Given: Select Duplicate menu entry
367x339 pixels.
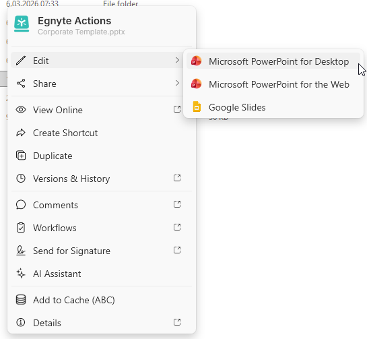Looking at the screenshot, I should click(102, 155).
